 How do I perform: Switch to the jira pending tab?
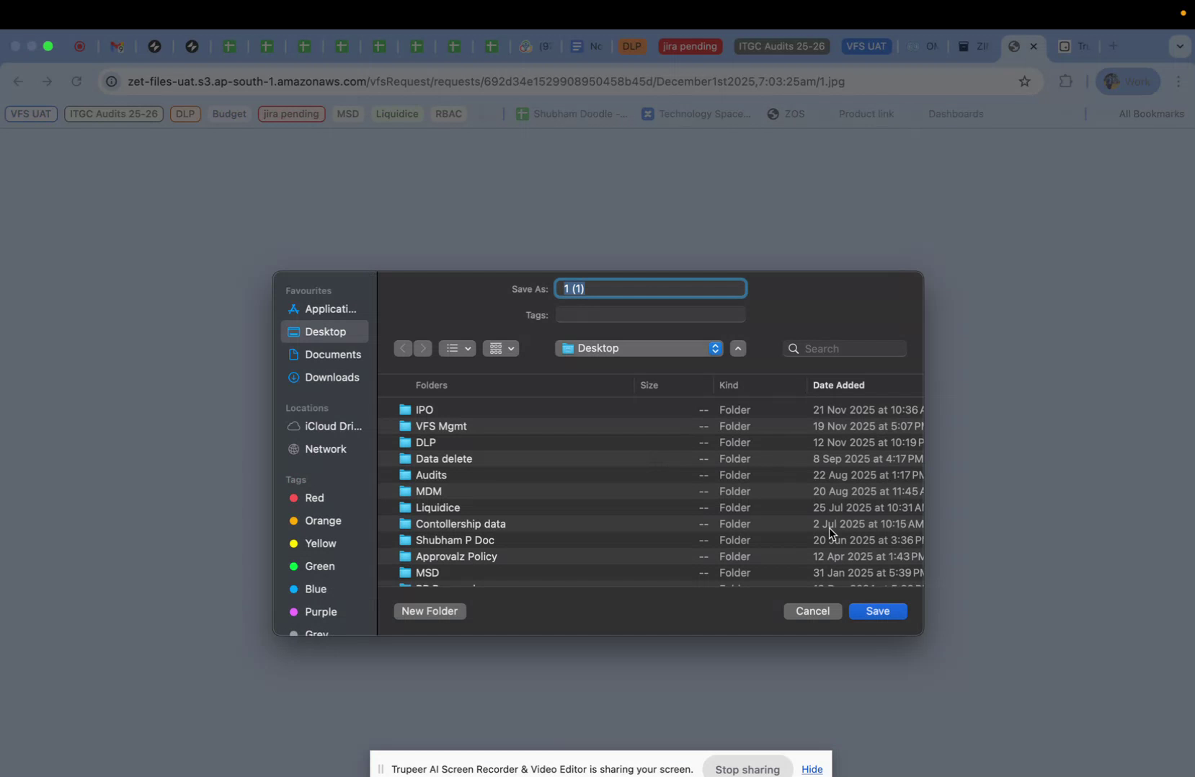coord(689,46)
